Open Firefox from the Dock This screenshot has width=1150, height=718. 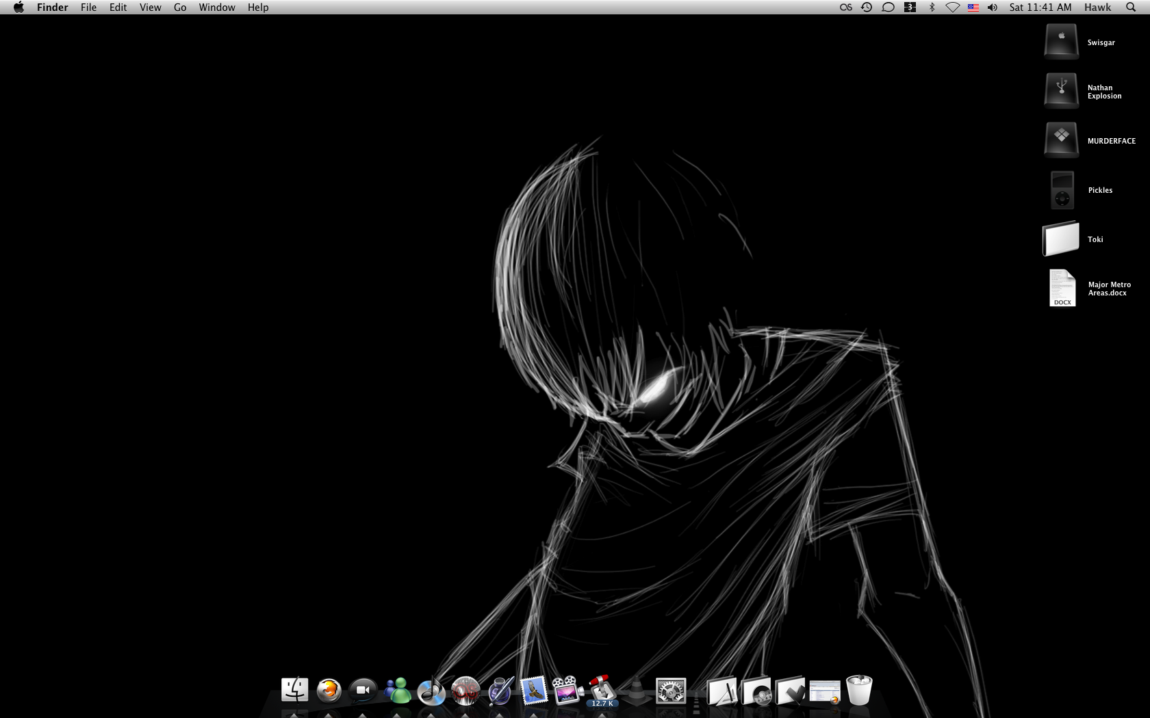click(329, 691)
